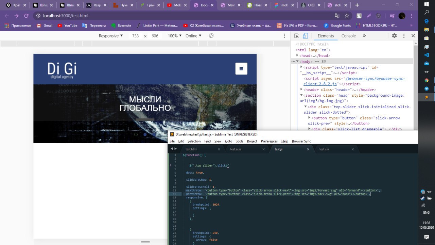
Task: Bookmark this page with the star icon
Action: pos(347,16)
